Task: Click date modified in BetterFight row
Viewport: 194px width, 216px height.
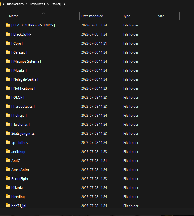Action: click(94, 179)
